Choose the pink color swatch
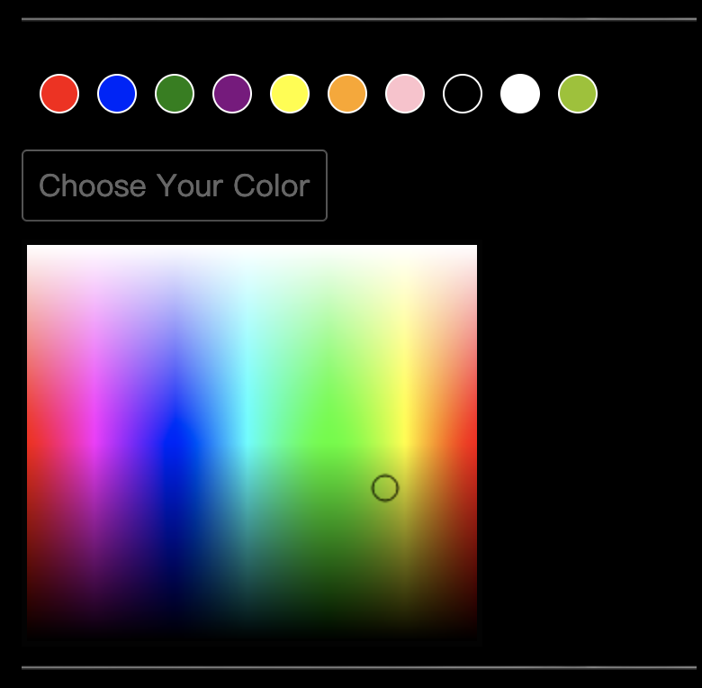The image size is (702, 688). click(405, 94)
